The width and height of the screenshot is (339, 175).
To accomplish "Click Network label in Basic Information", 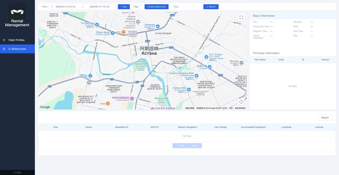I will (297, 22).
